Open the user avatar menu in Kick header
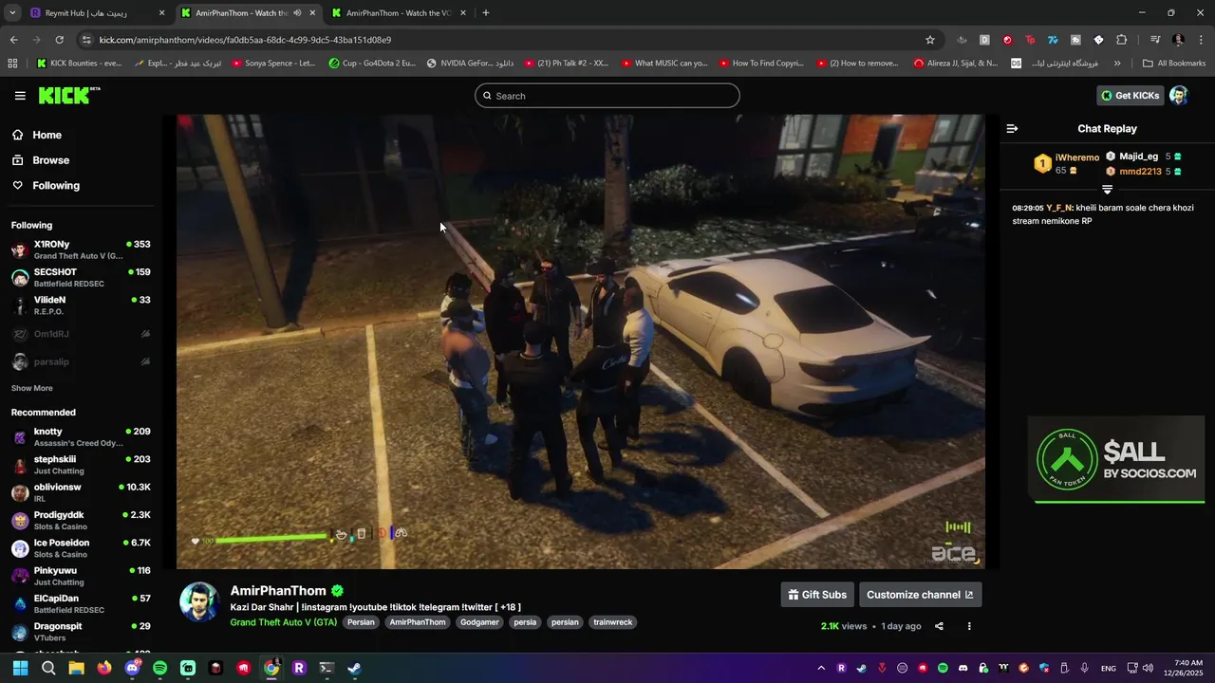 click(x=1178, y=96)
